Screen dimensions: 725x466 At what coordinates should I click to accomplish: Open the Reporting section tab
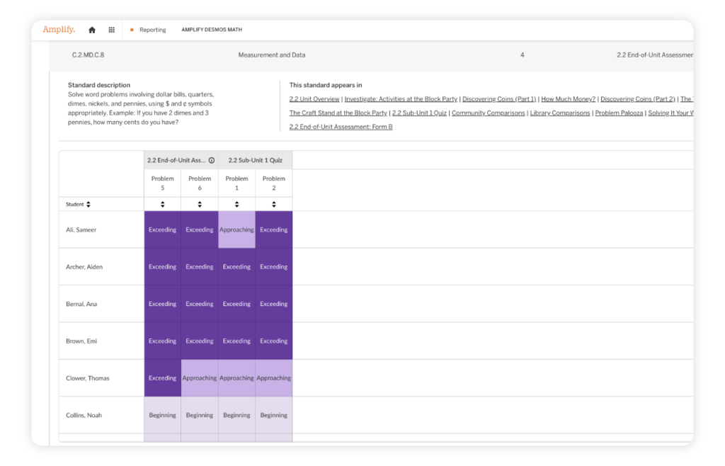click(152, 30)
